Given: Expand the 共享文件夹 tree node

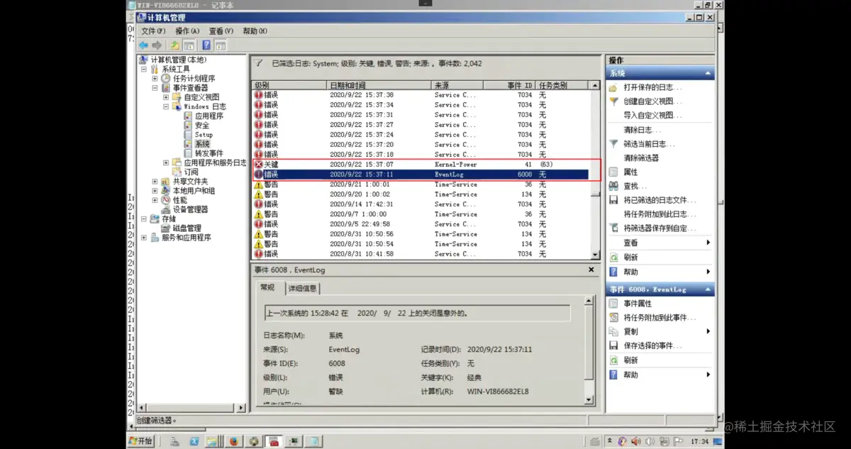Looking at the screenshot, I should 155,180.
